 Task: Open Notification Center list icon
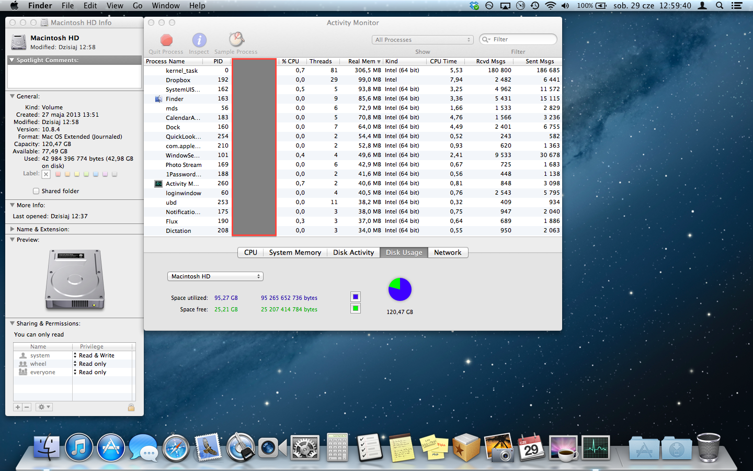click(737, 6)
